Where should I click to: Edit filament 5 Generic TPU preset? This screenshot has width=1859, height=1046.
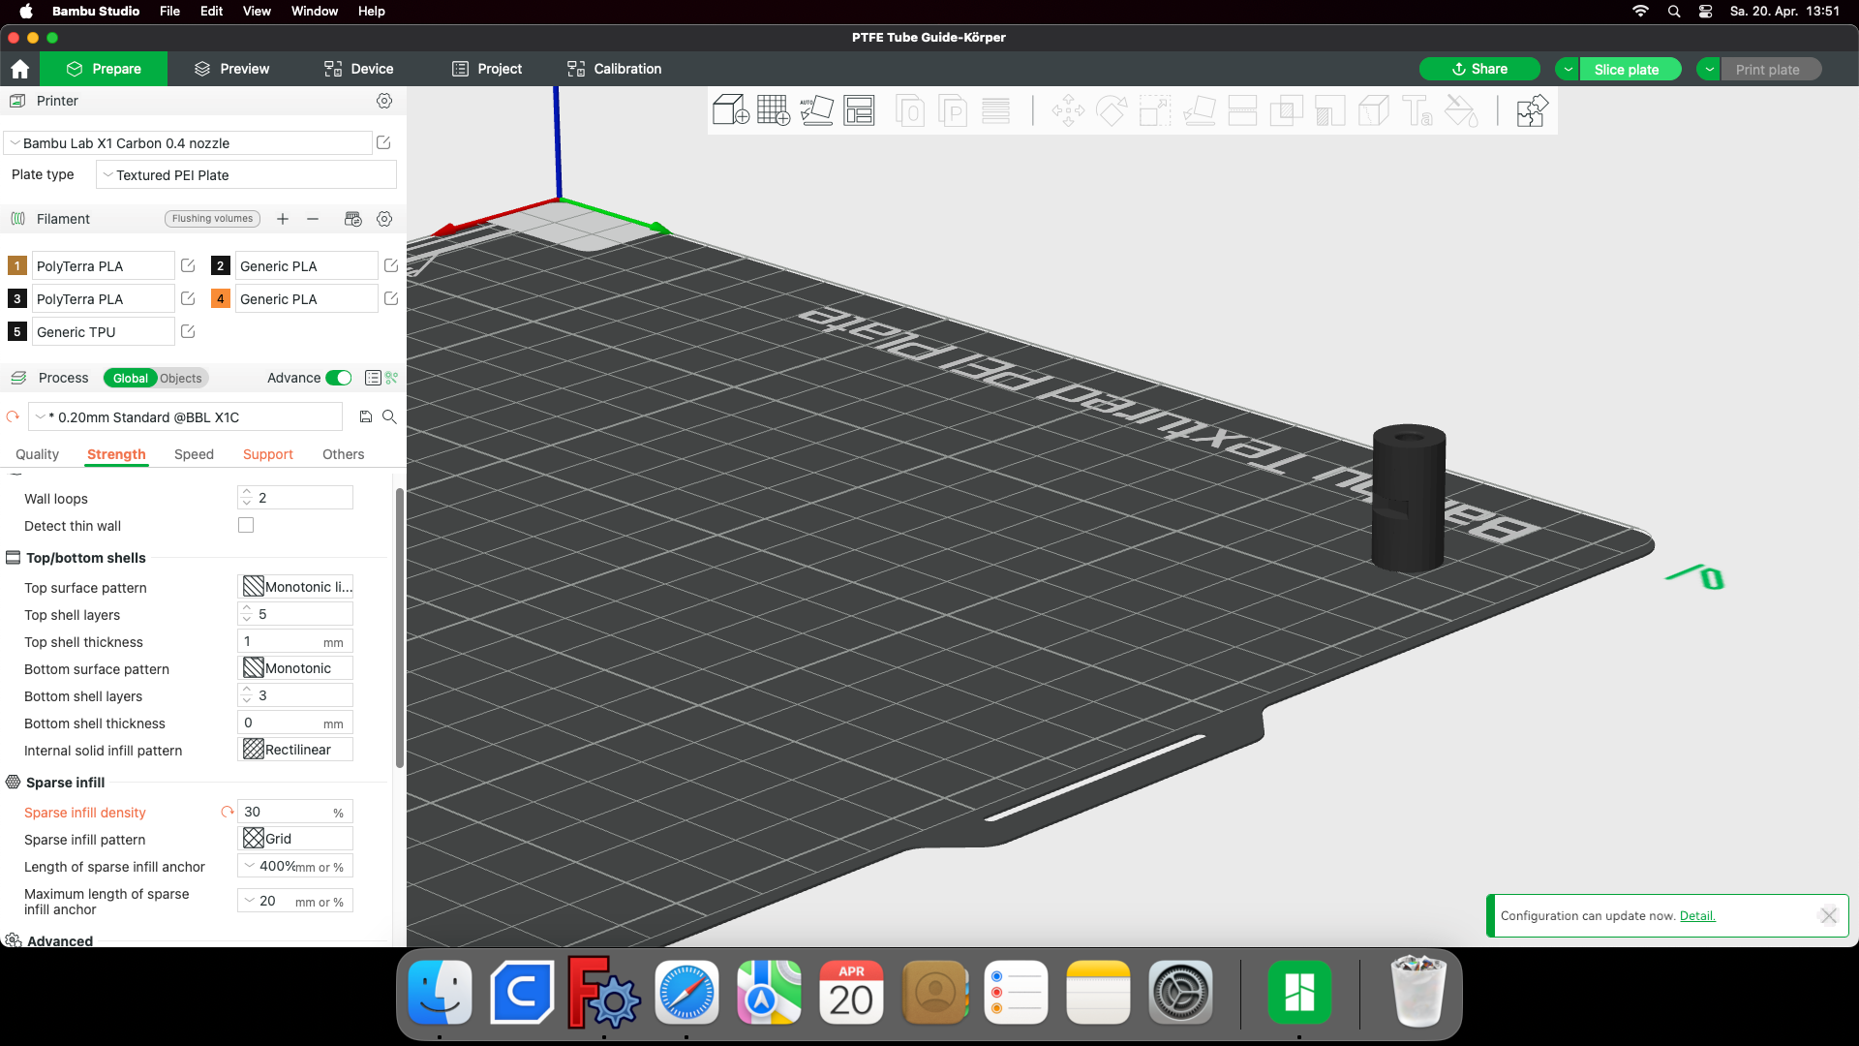coord(188,331)
